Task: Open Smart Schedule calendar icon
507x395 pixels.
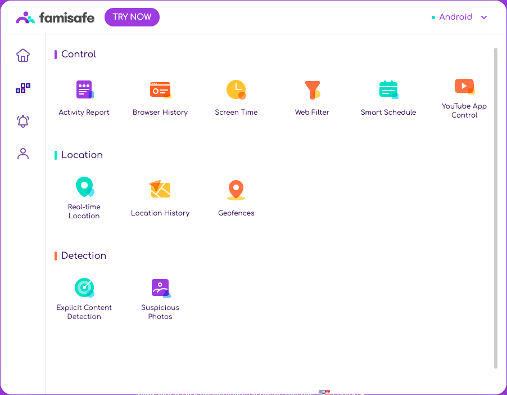Action: (x=388, y=90)
